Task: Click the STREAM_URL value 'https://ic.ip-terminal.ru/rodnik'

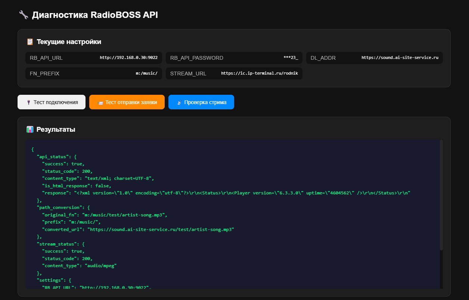Action: 260,74
